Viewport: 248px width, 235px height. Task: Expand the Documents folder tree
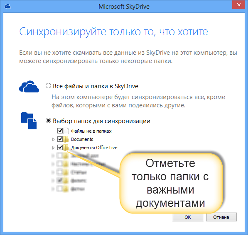point(53,139)
